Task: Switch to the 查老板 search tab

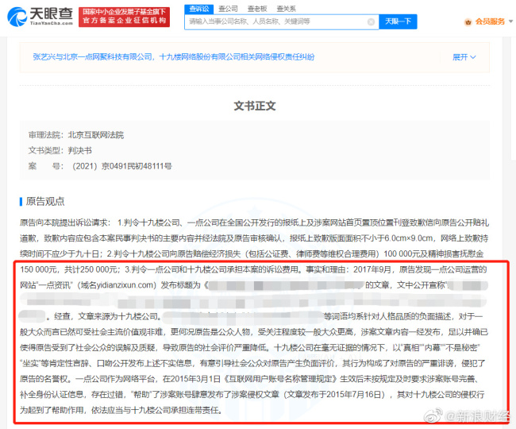Action: click(257, 9)
